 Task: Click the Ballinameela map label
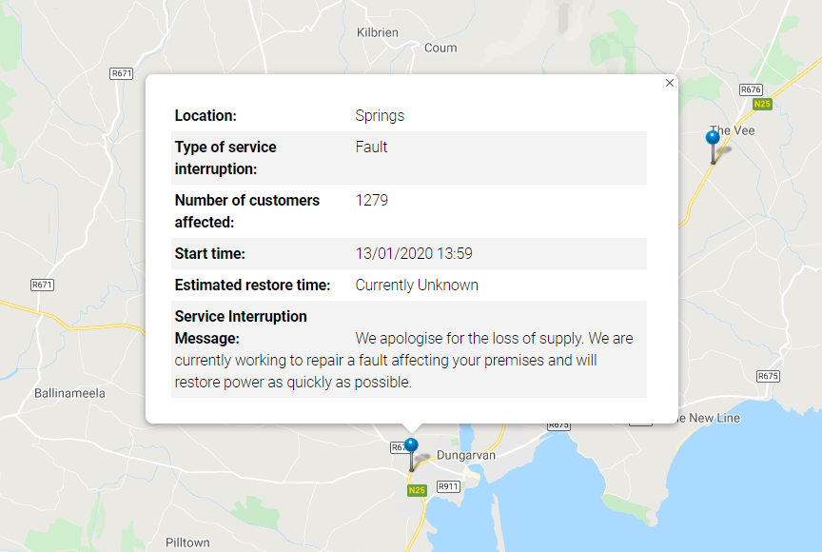point(69,393)
